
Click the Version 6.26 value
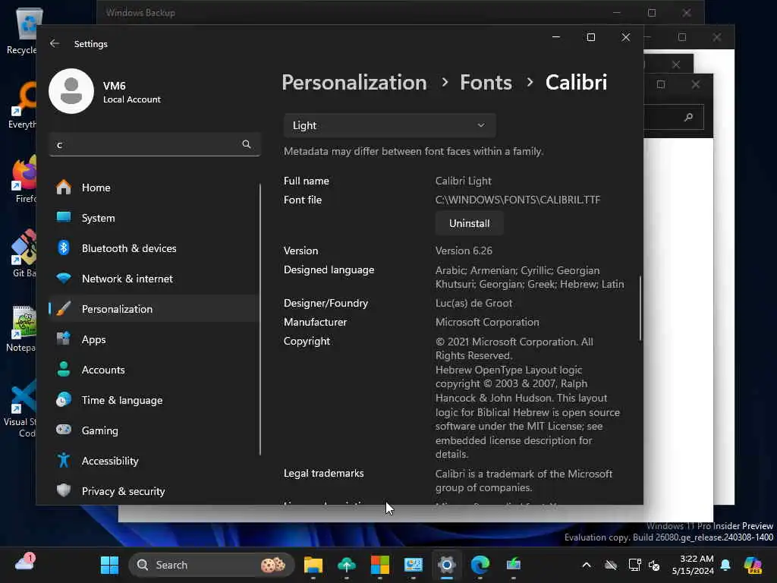(464, 251)
